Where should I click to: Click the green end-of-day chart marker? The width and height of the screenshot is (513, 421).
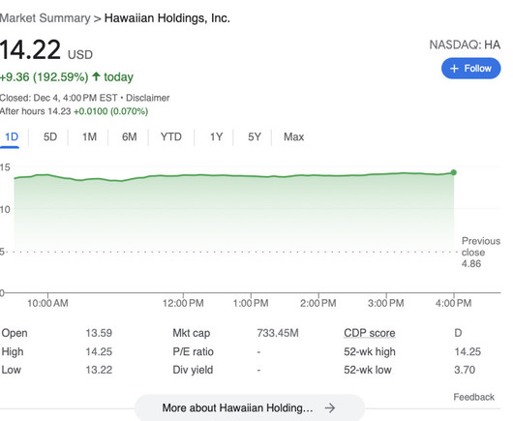point(453,172)
